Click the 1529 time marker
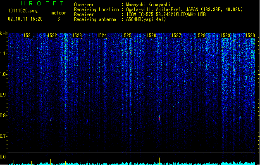 pyautogui.click(x=226, y=35)
